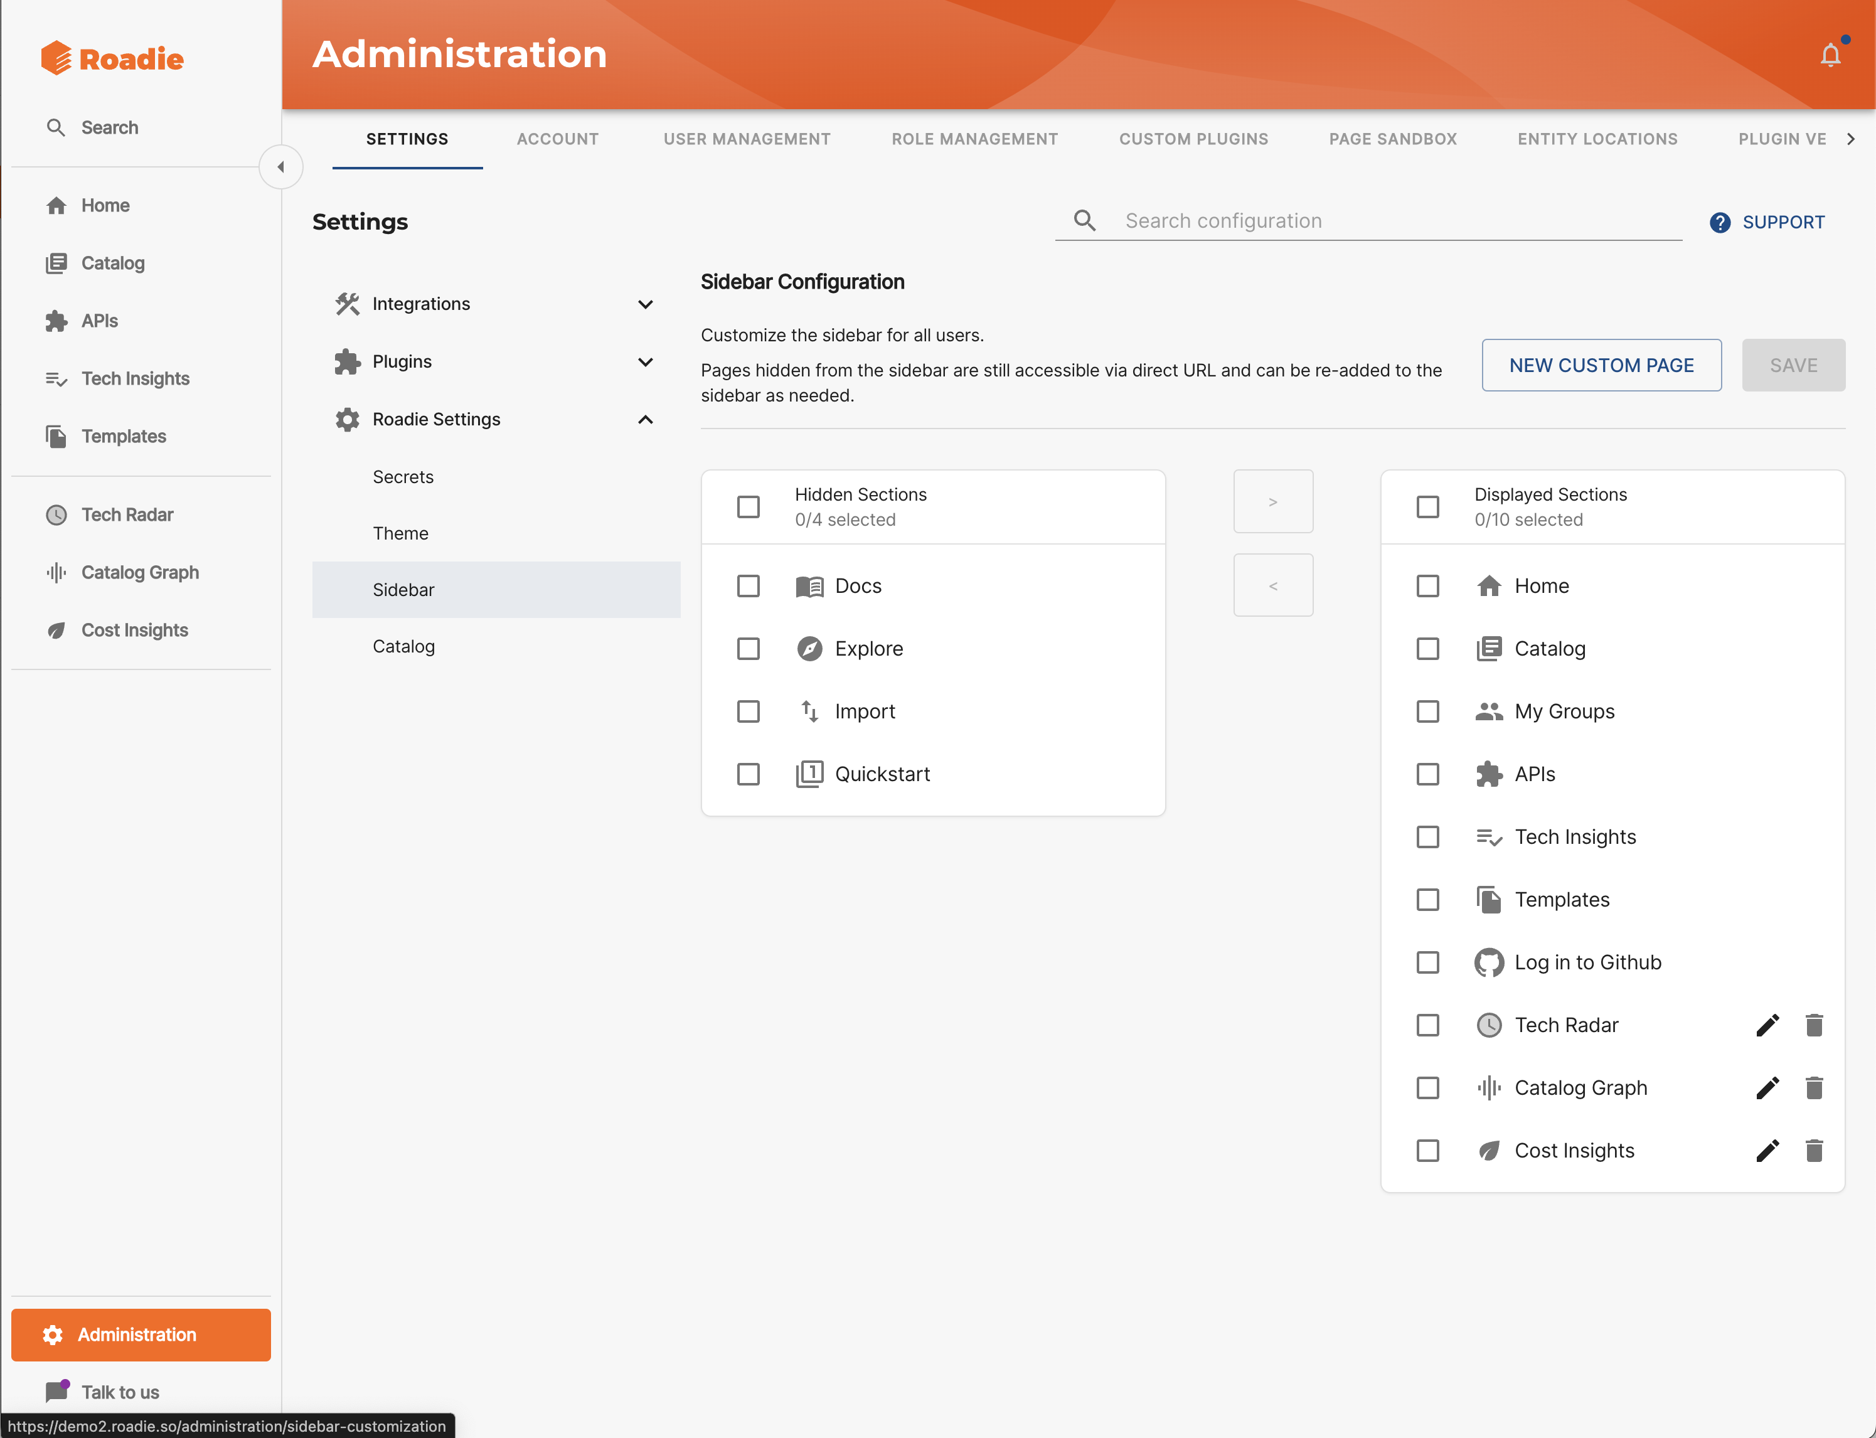Screen dimensions: 1876x1438
Task: Open the Support link
Action: pos(1767,223)
